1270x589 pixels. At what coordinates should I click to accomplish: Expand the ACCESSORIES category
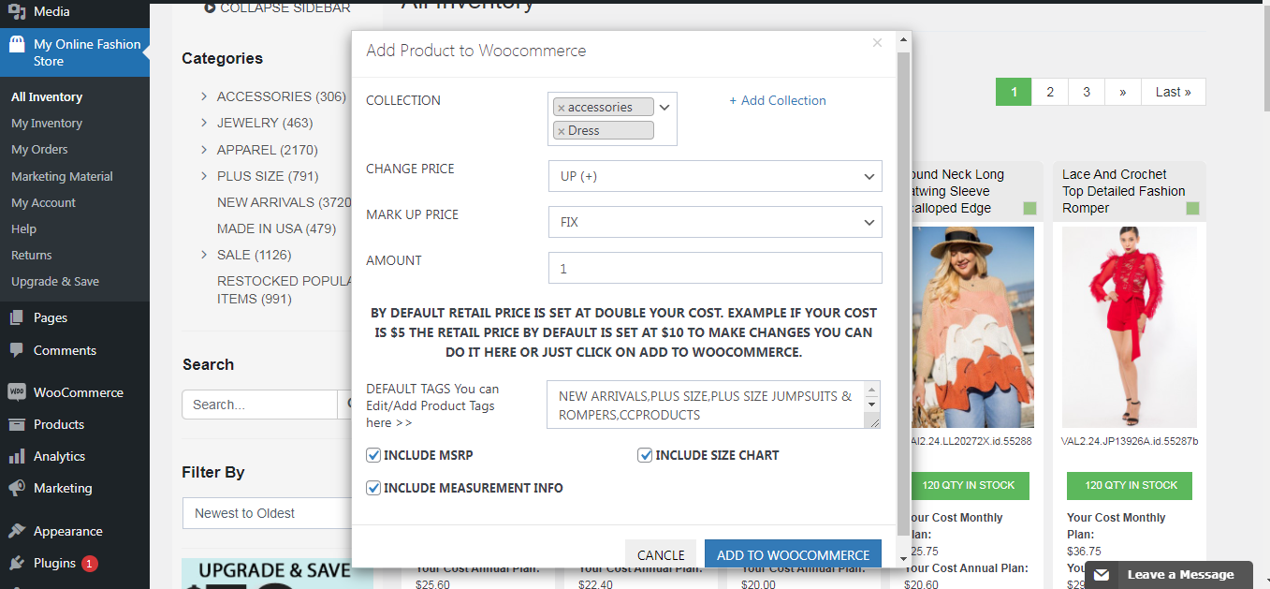[x=204, y=96]
